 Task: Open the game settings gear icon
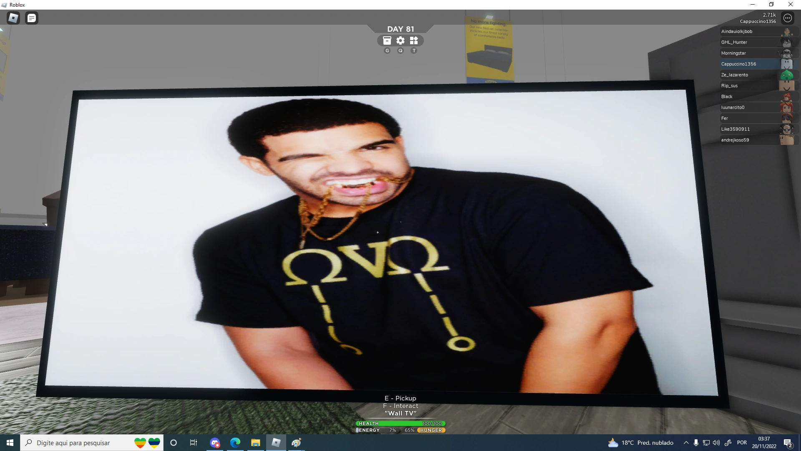point(400,41)
